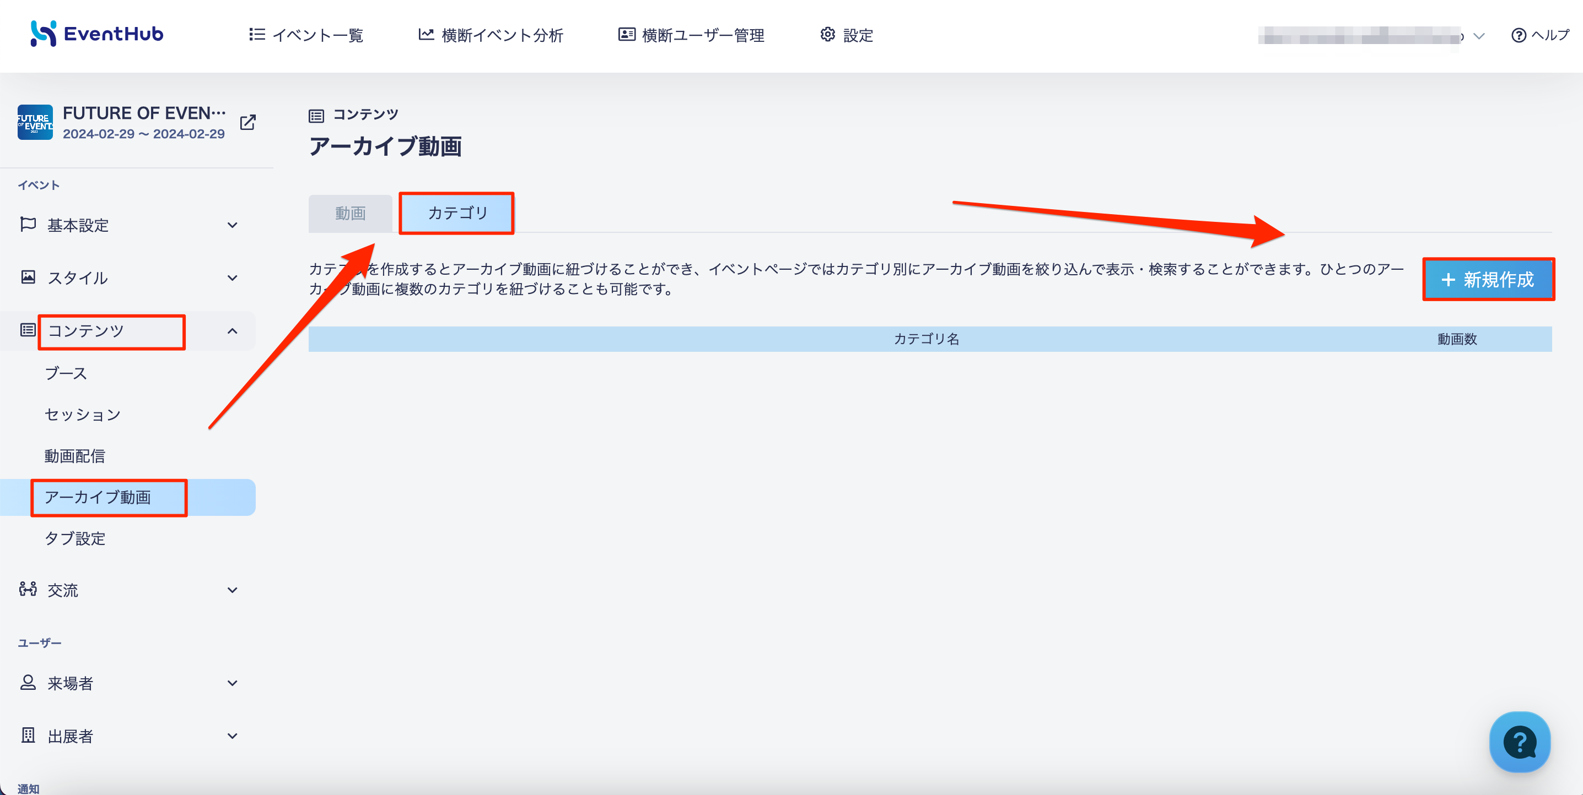Click the networking icon beside 交流
The image size is (1583, 795).
tap(28, 589)
